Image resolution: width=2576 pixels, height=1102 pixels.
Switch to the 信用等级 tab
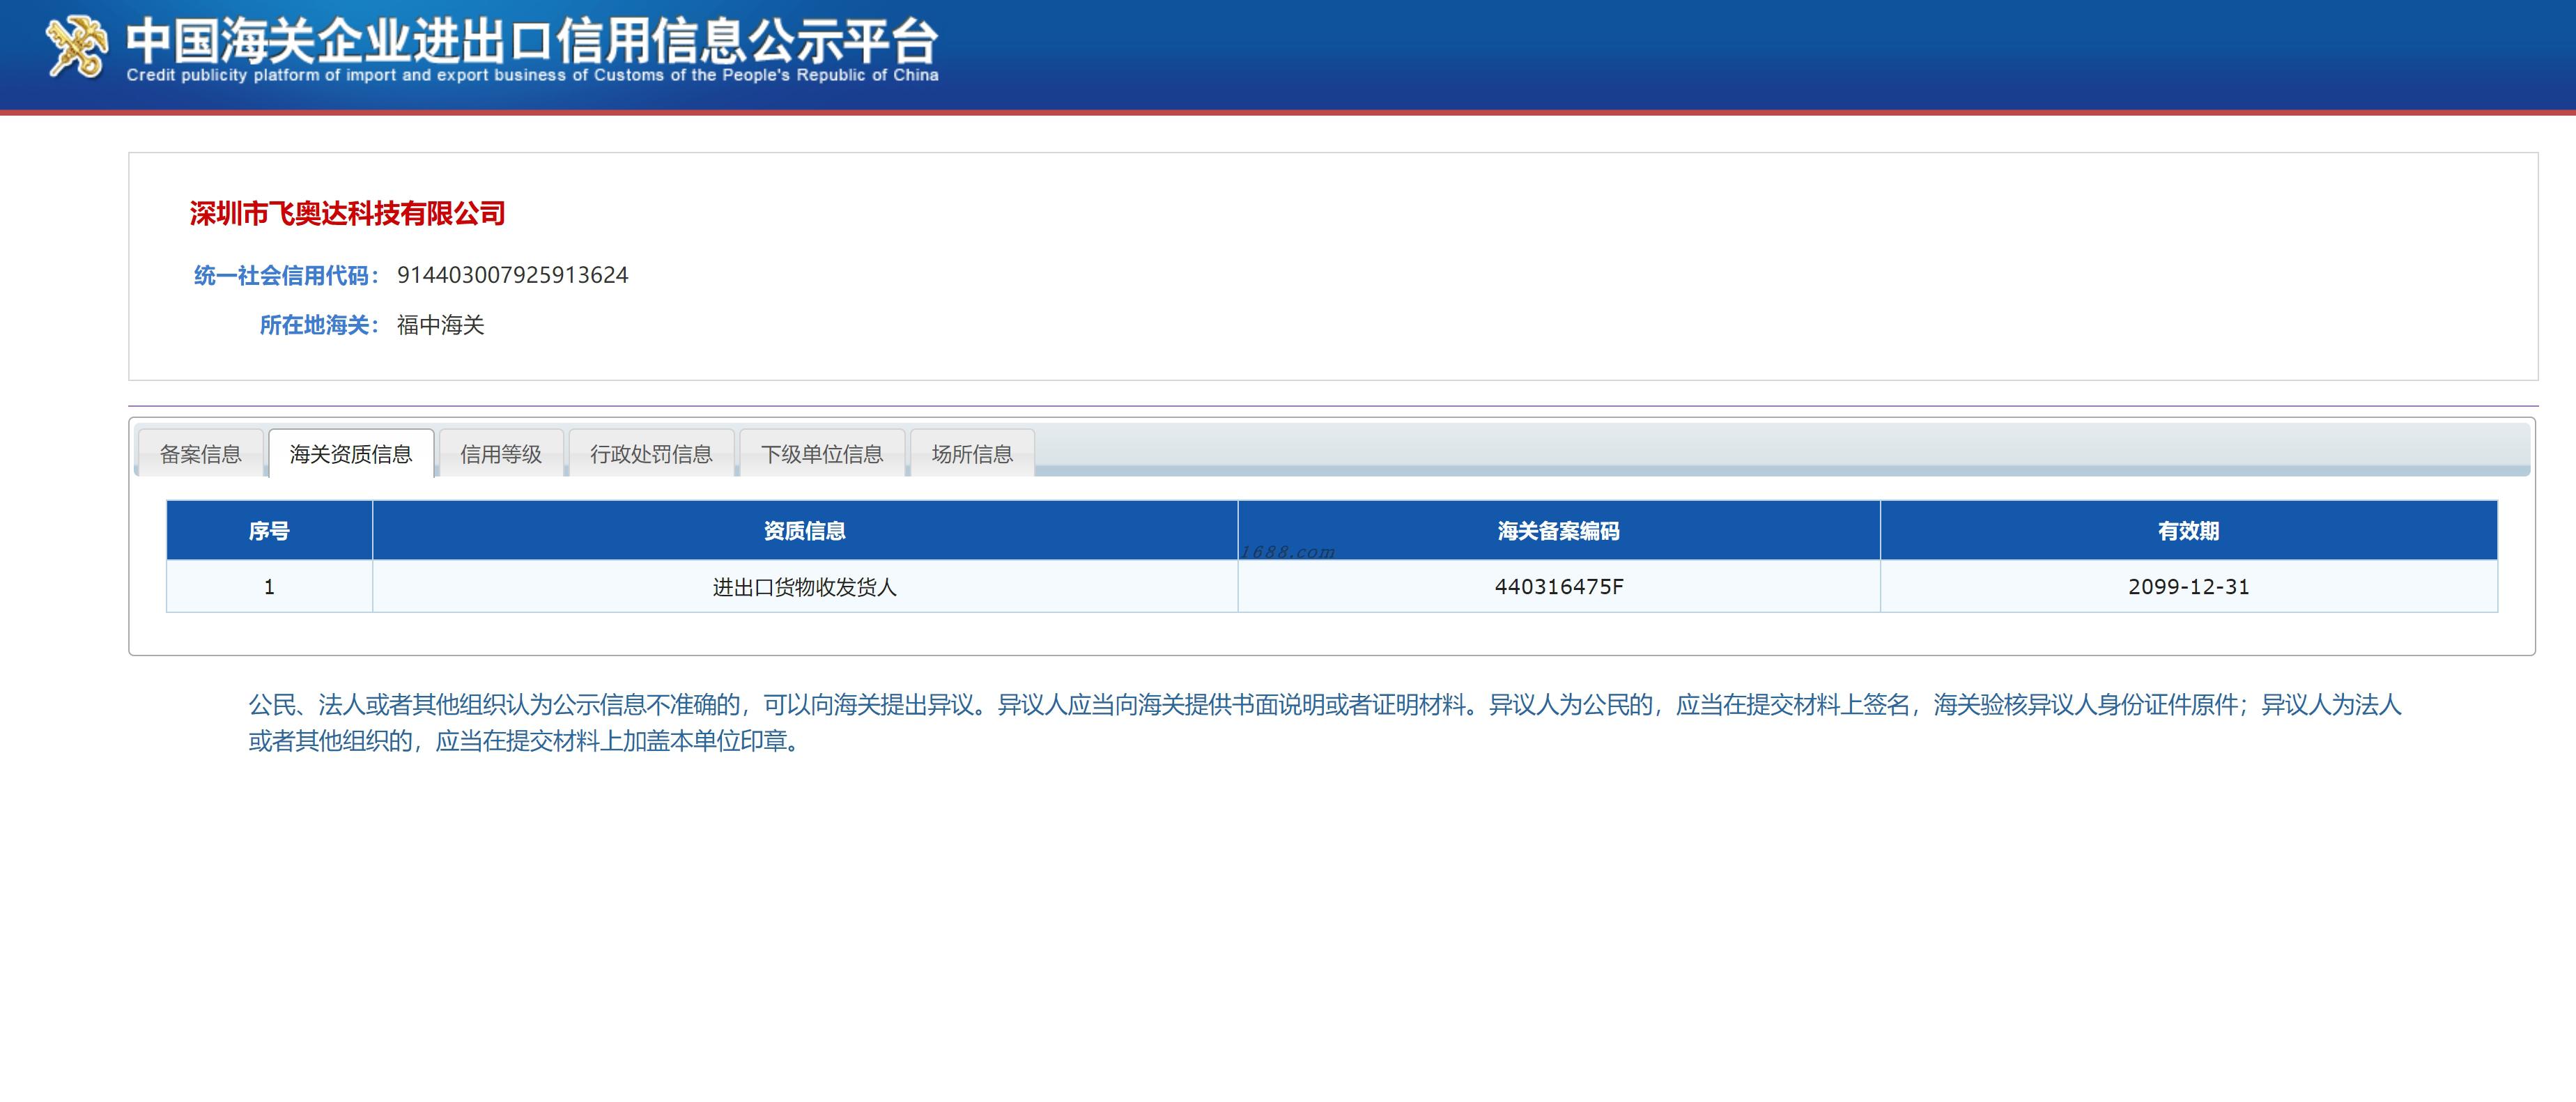point(501,454)
